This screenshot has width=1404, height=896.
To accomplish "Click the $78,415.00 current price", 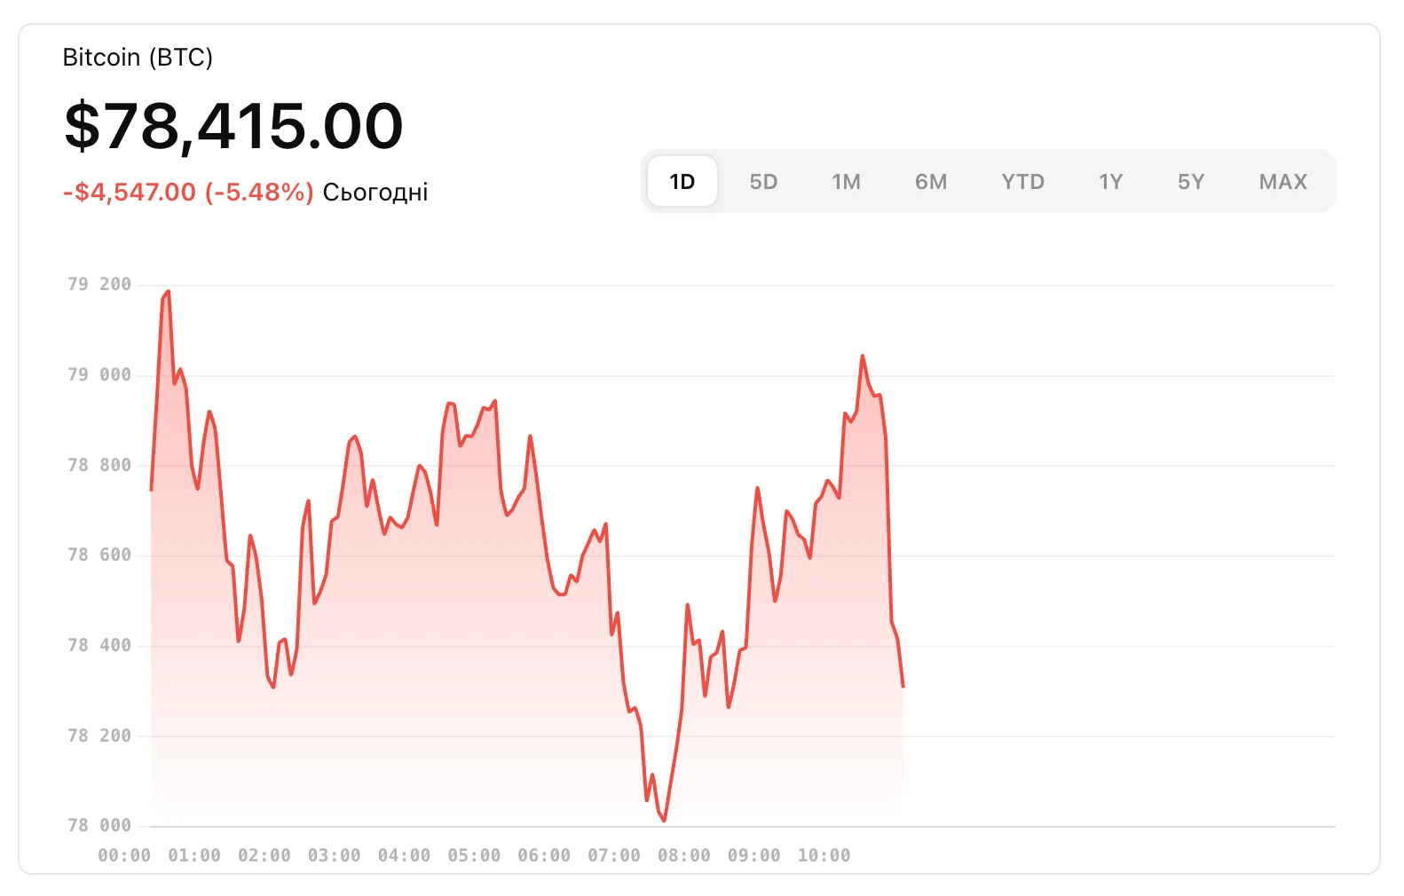I will click(x=233, y=126).
